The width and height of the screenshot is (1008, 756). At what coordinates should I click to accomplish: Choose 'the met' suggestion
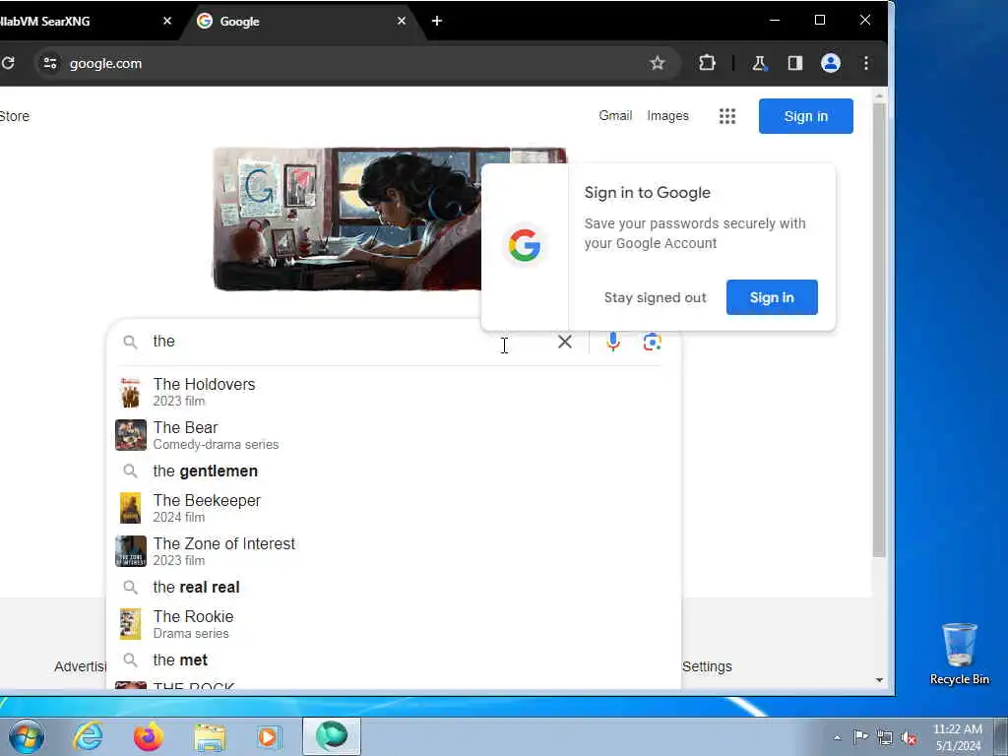tap(394, 661)
